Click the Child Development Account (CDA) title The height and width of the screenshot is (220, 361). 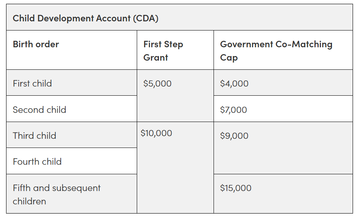click(86, 18)
